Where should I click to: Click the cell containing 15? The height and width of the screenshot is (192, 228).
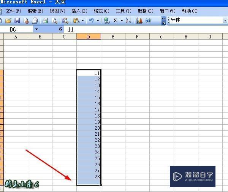tap(89, 97)
